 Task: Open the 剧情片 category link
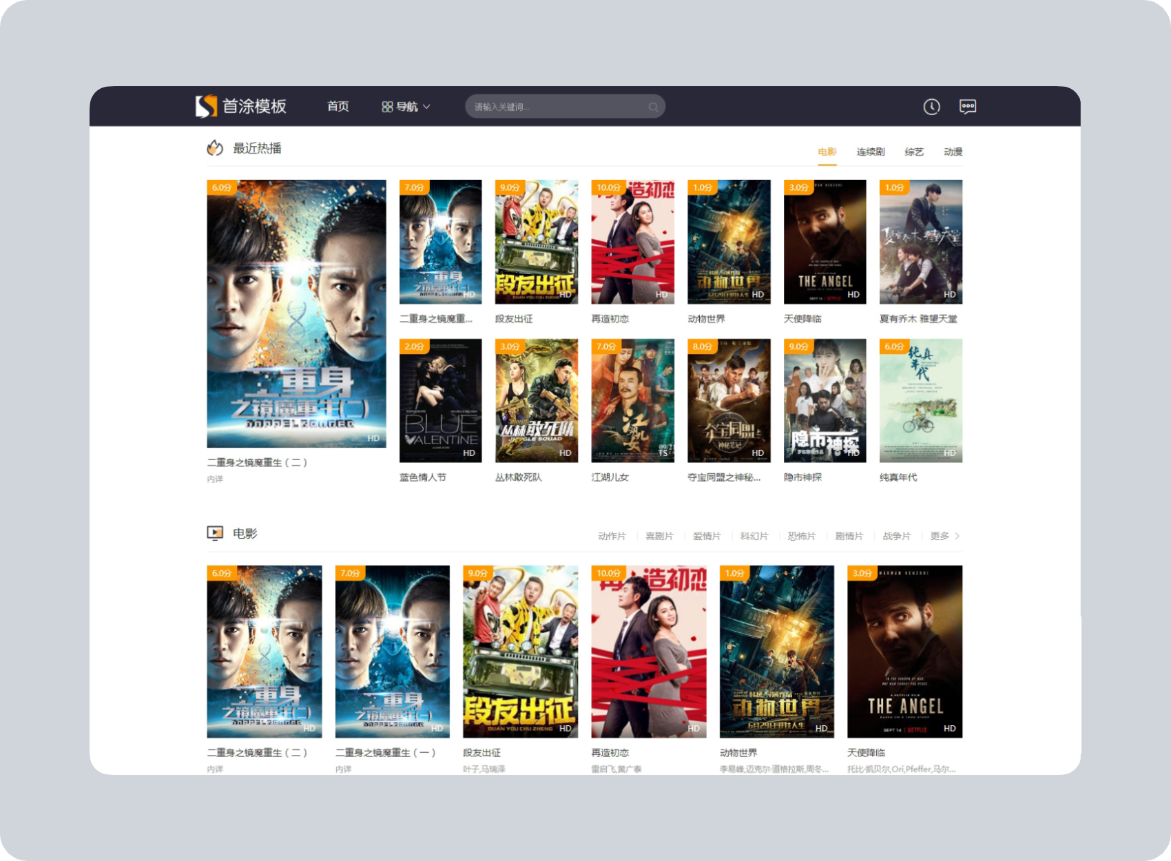tap(849, 536)
